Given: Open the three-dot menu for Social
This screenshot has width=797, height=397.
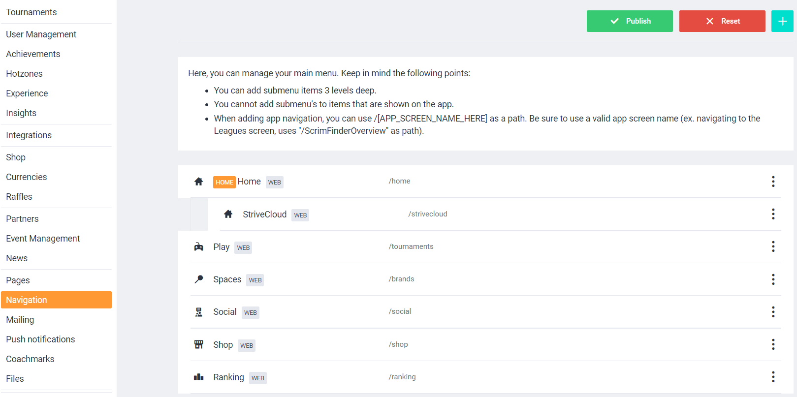Looking at the screenshot, I should coord(773,312).
